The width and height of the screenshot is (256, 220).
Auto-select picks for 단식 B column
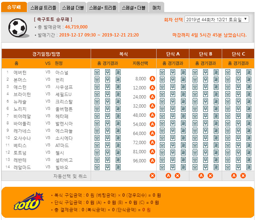201,176
